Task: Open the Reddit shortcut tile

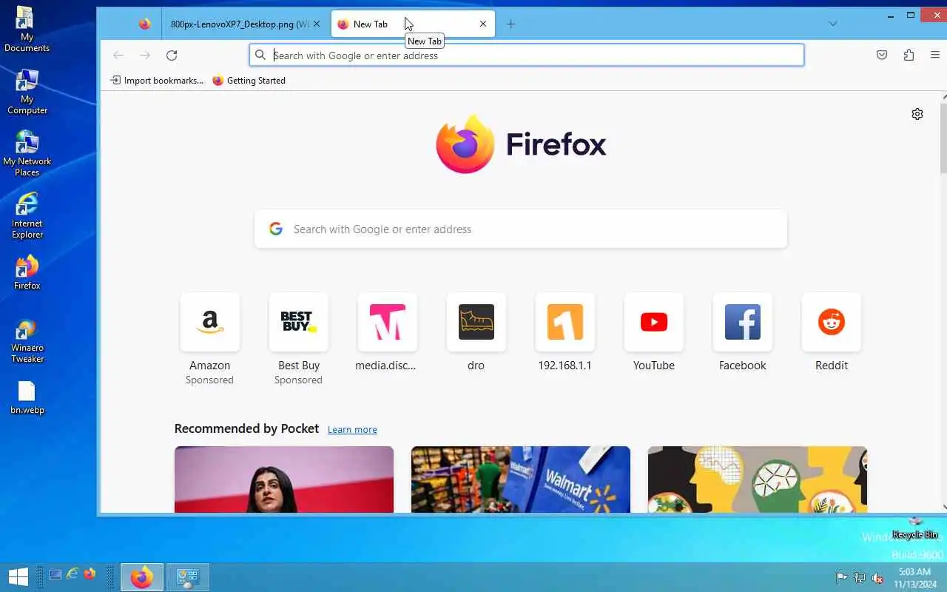Action: pos(832,322)
